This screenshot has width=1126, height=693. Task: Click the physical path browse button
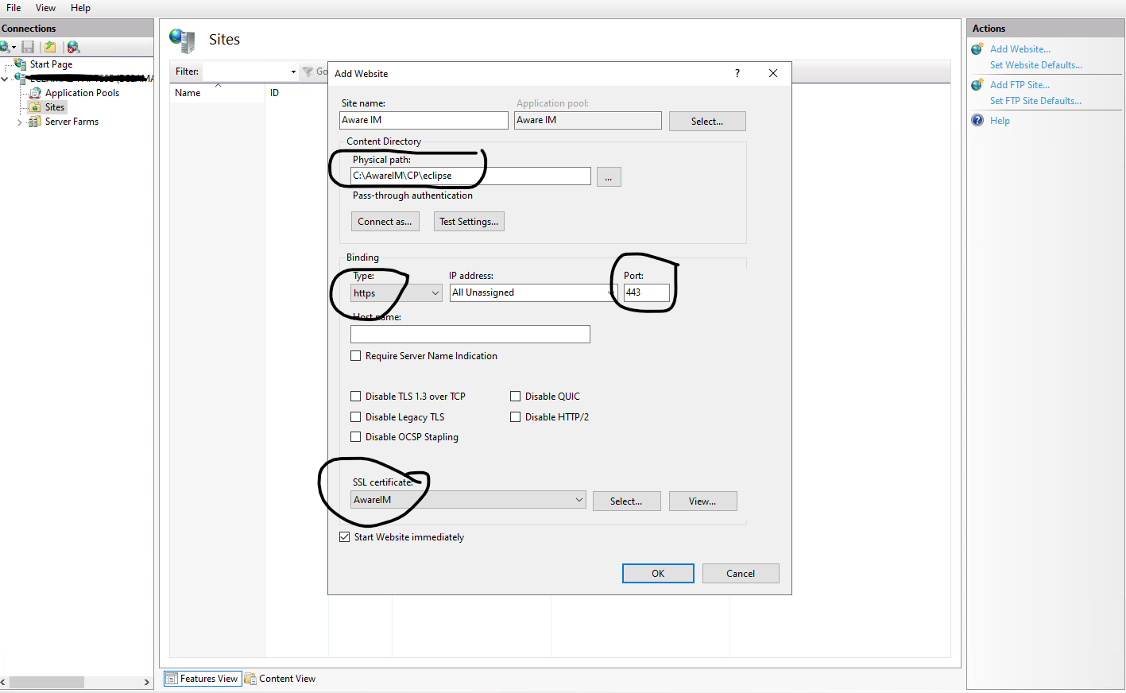pyautogui.click(x=608, y=177)
